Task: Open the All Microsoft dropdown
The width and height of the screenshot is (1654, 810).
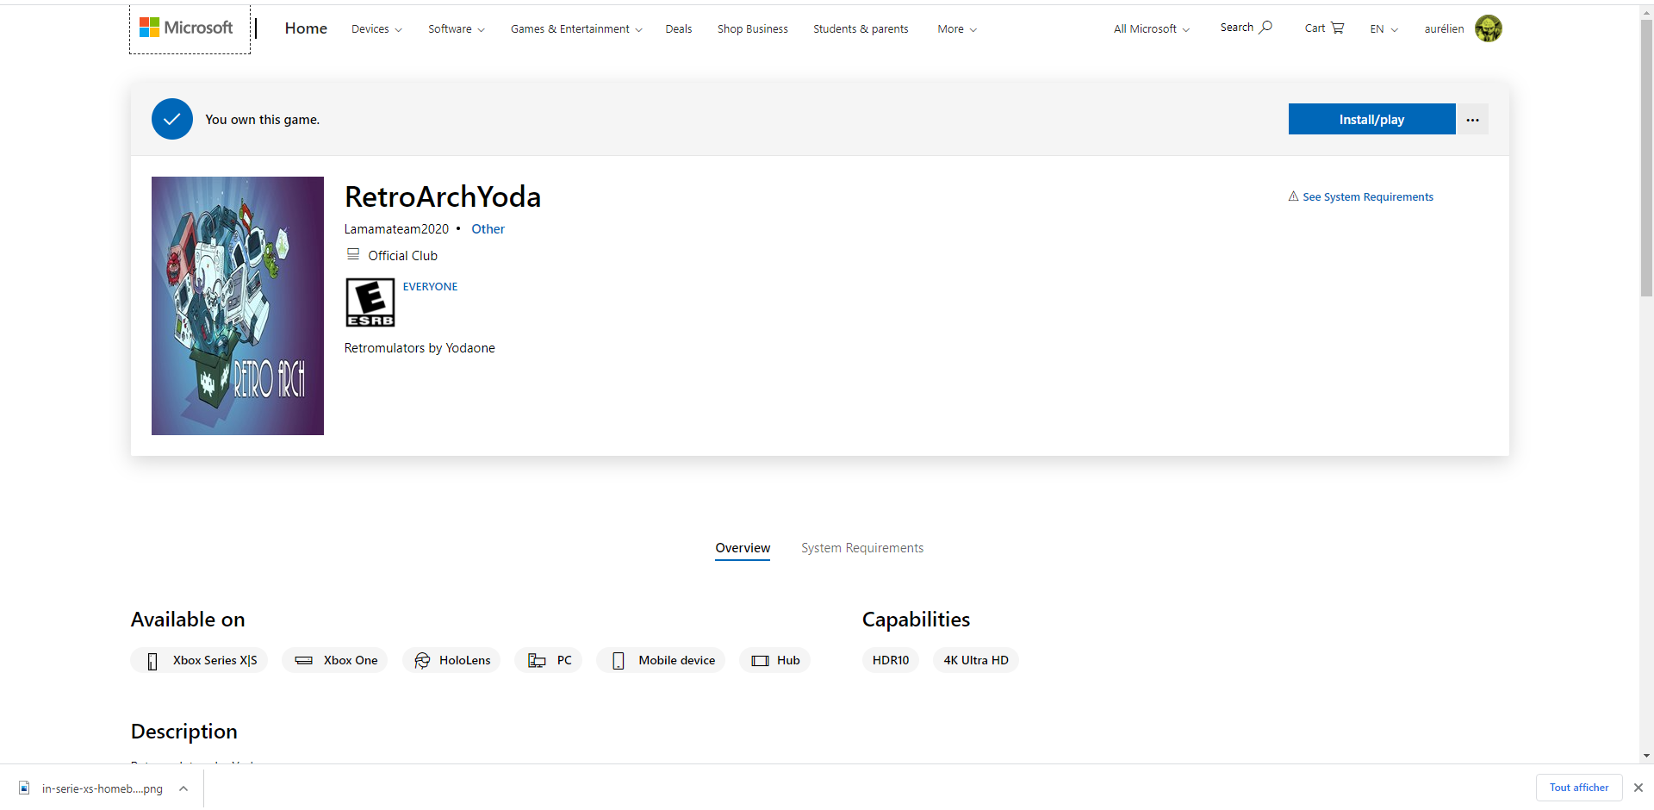Action: tap(1151, 29)
